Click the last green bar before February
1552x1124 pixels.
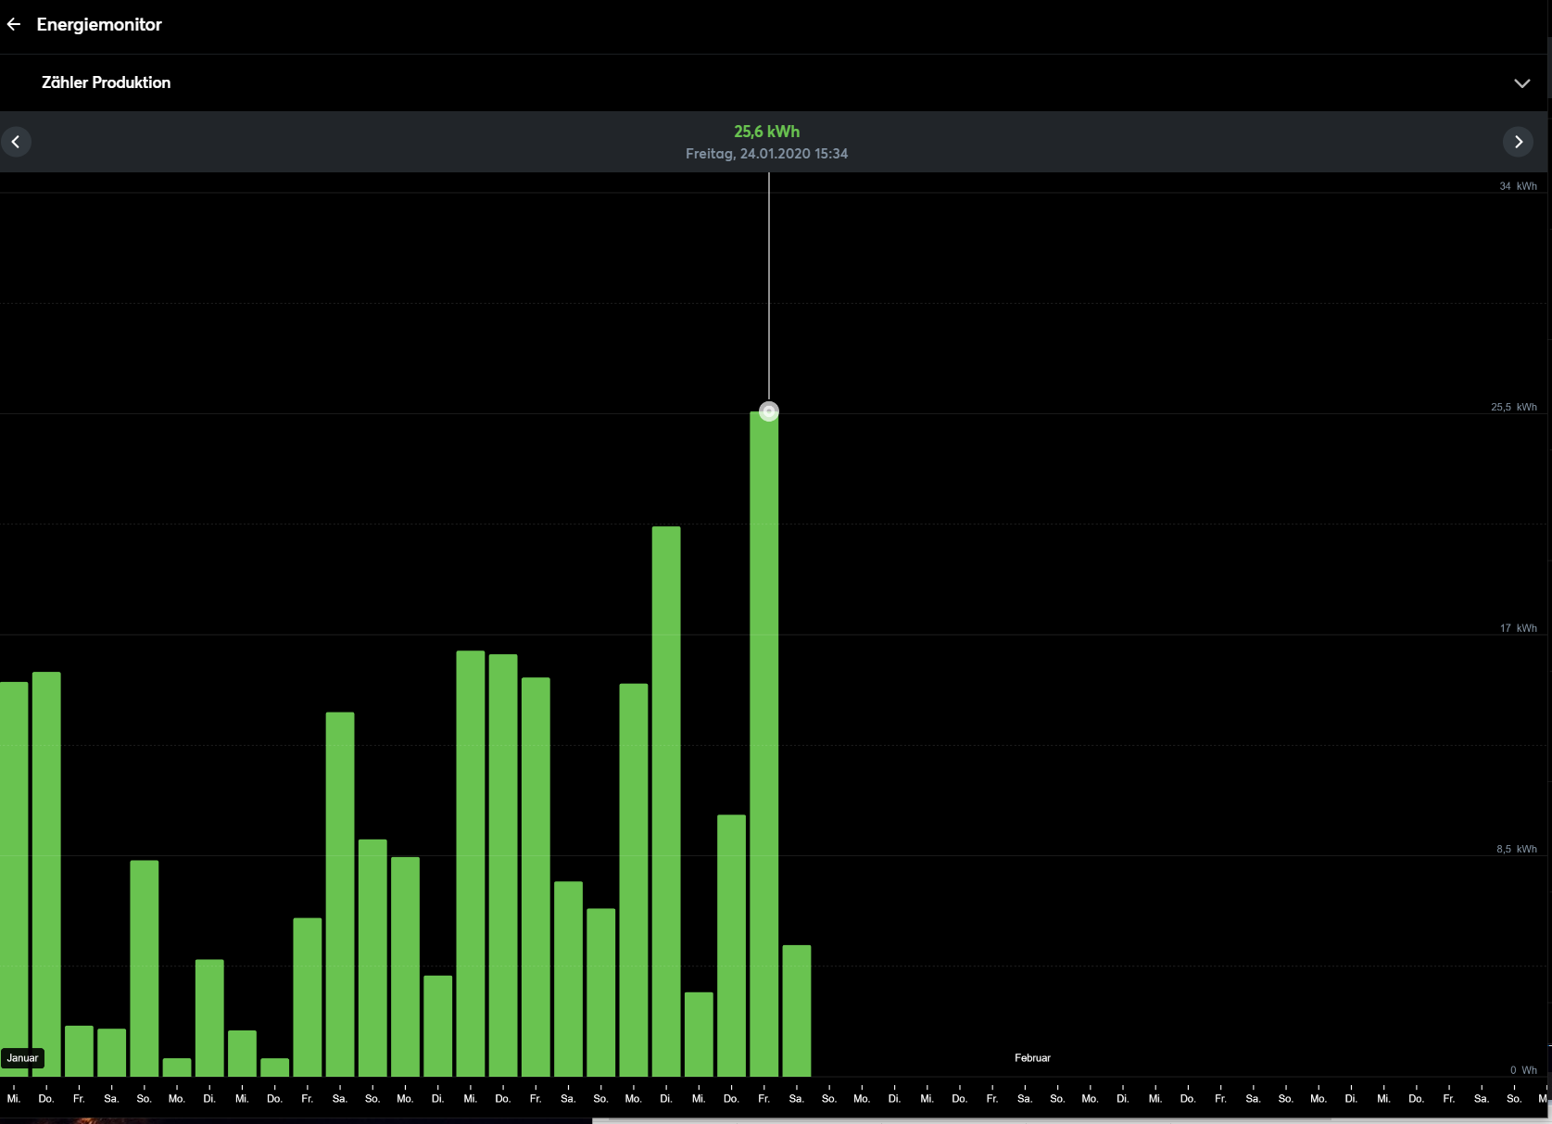796,1010
